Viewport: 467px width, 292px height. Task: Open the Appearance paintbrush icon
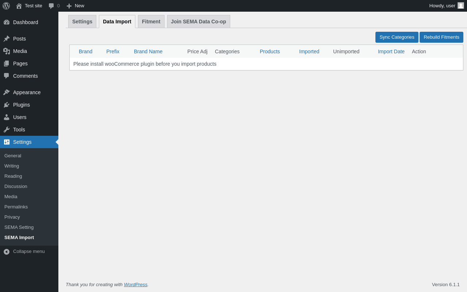pos(7,92)
